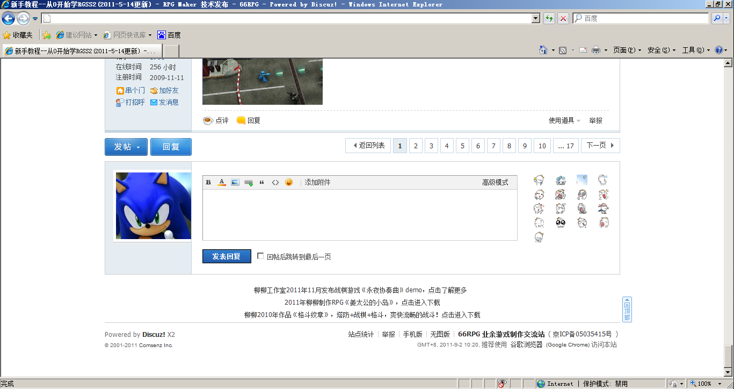
Task: Add a hyperlink with the link icon
Action: (249, 183)
